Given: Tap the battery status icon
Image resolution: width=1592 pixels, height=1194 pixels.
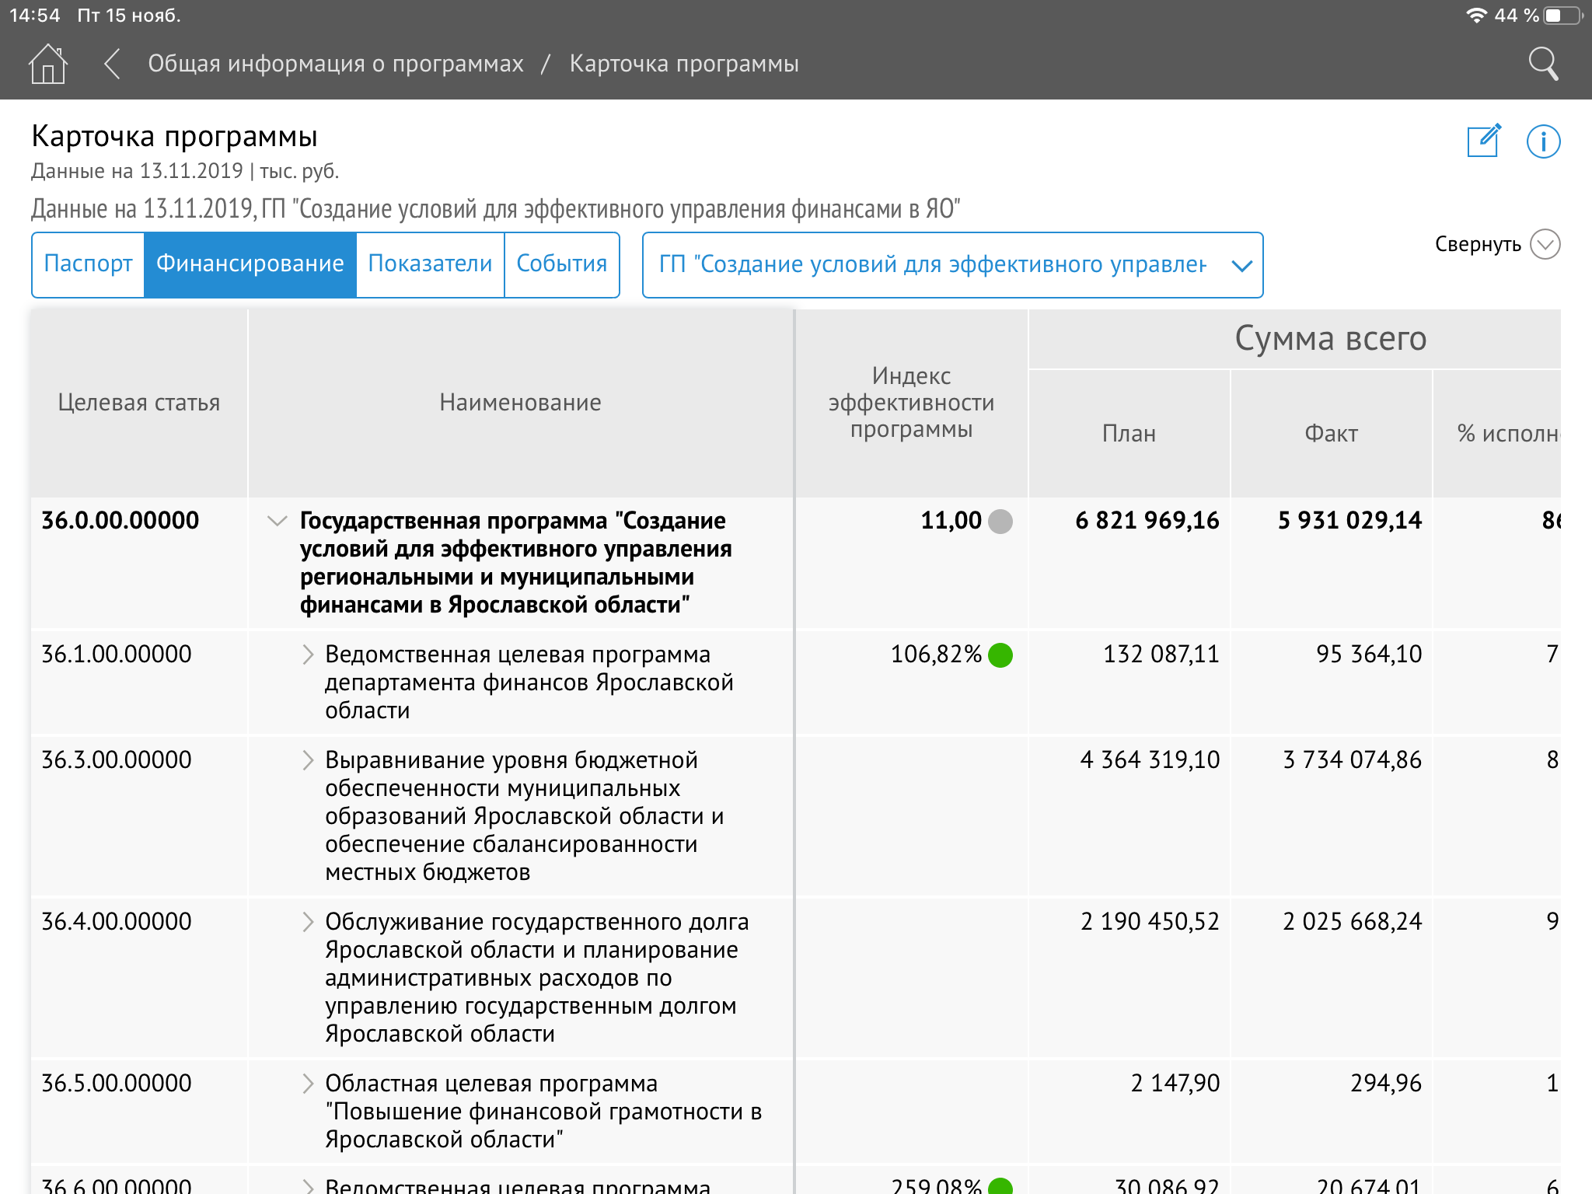Looking at the screenshot, I should tap(1563, 16).
